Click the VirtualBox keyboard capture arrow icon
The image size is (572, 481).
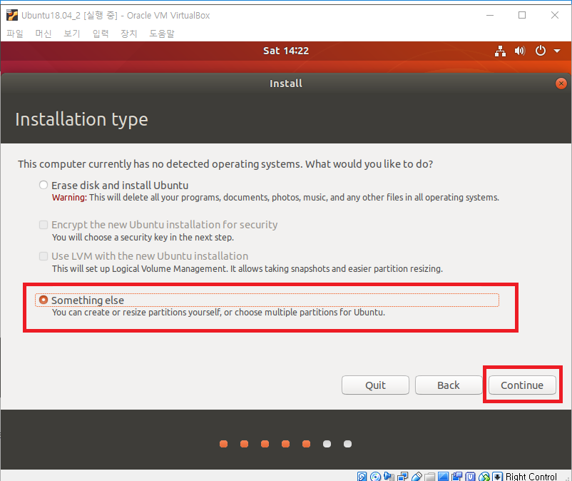[x=497, y=476]
